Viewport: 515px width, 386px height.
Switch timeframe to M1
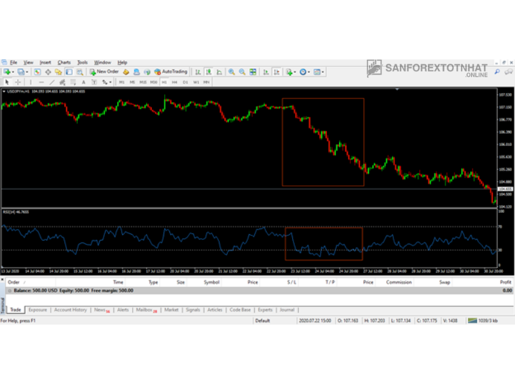(x=122, y=82)
